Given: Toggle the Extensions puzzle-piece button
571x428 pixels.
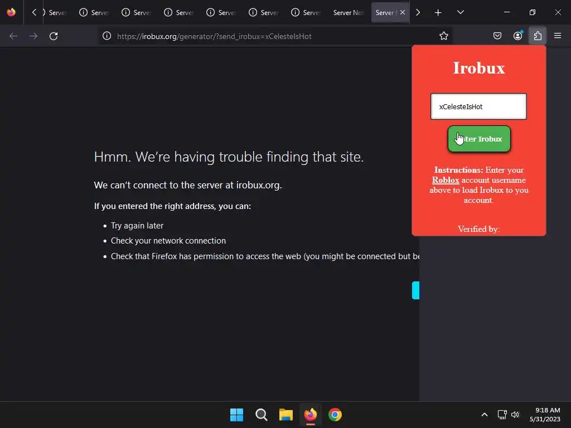Looking at the screenshot, I should pos(538,36).
